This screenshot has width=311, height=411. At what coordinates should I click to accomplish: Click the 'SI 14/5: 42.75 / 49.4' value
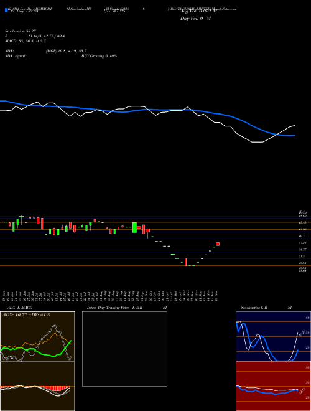coord(47,36)
